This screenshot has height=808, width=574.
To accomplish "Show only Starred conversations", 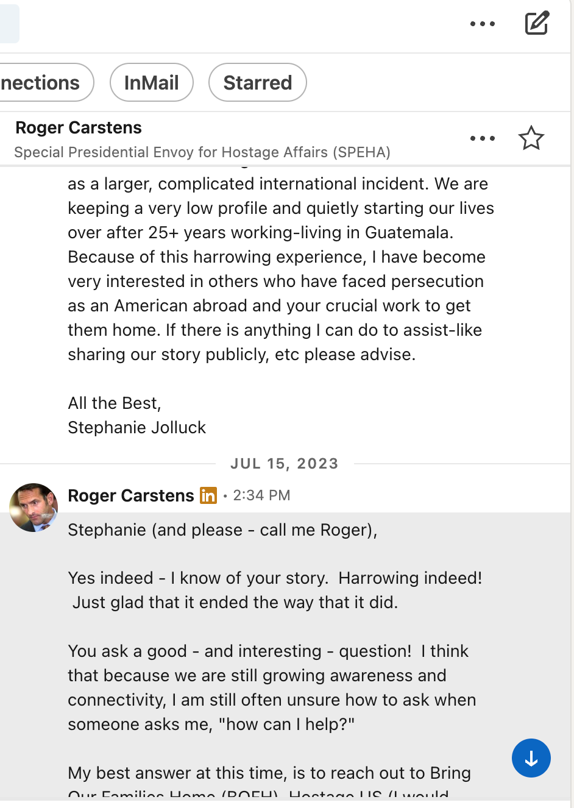I will [257, 82].
